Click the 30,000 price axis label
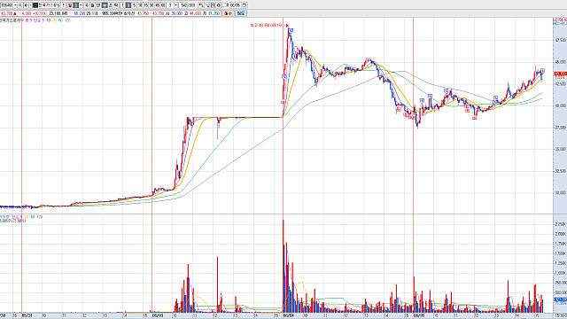 point(560,193)
